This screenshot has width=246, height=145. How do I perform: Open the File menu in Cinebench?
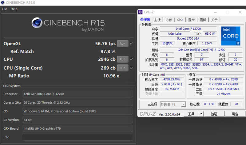pyautogui.click(x=4, y=9)
